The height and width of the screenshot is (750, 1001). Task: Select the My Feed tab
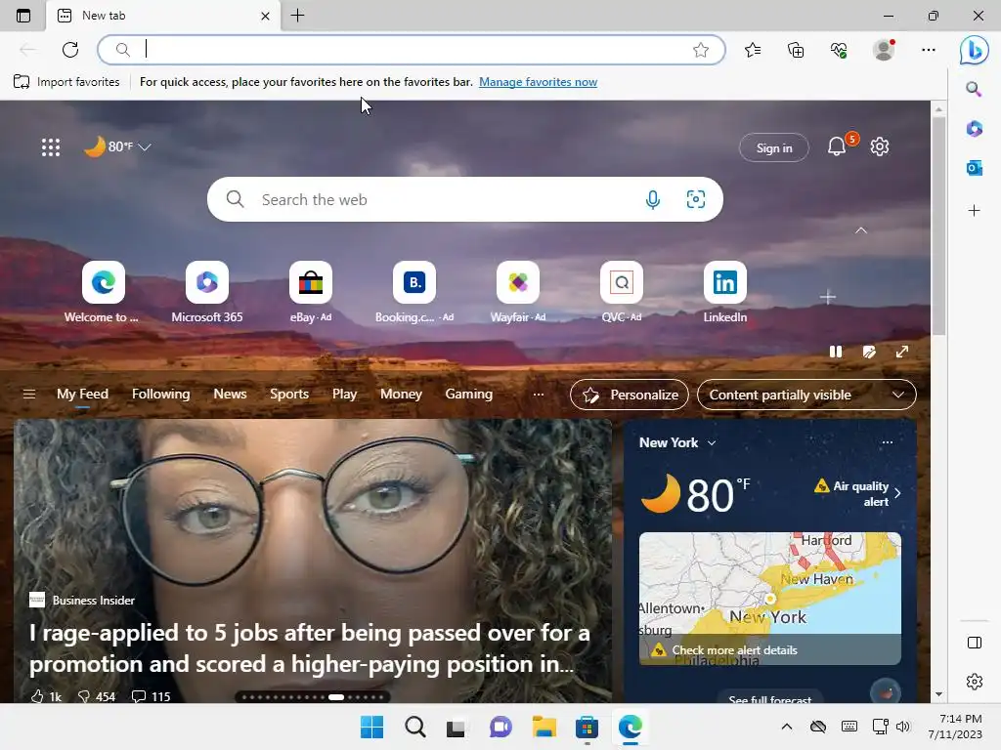[82, 395]
